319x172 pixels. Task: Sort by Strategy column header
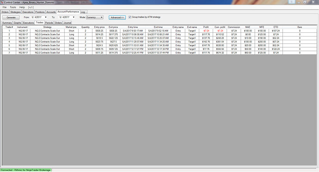coord(48,27)
